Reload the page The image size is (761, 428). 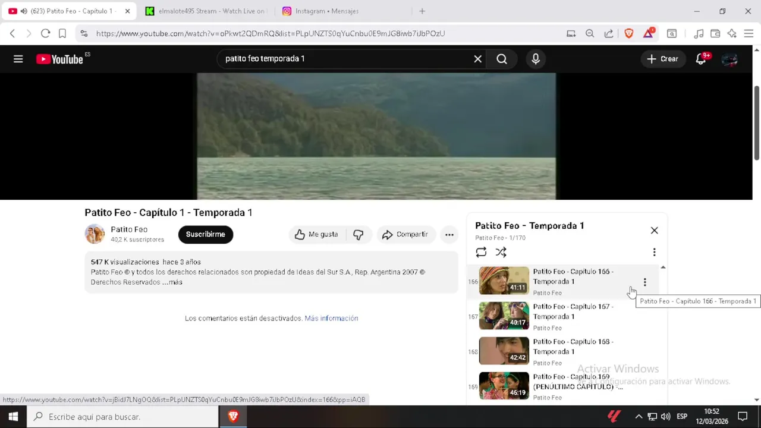(45, 33)
